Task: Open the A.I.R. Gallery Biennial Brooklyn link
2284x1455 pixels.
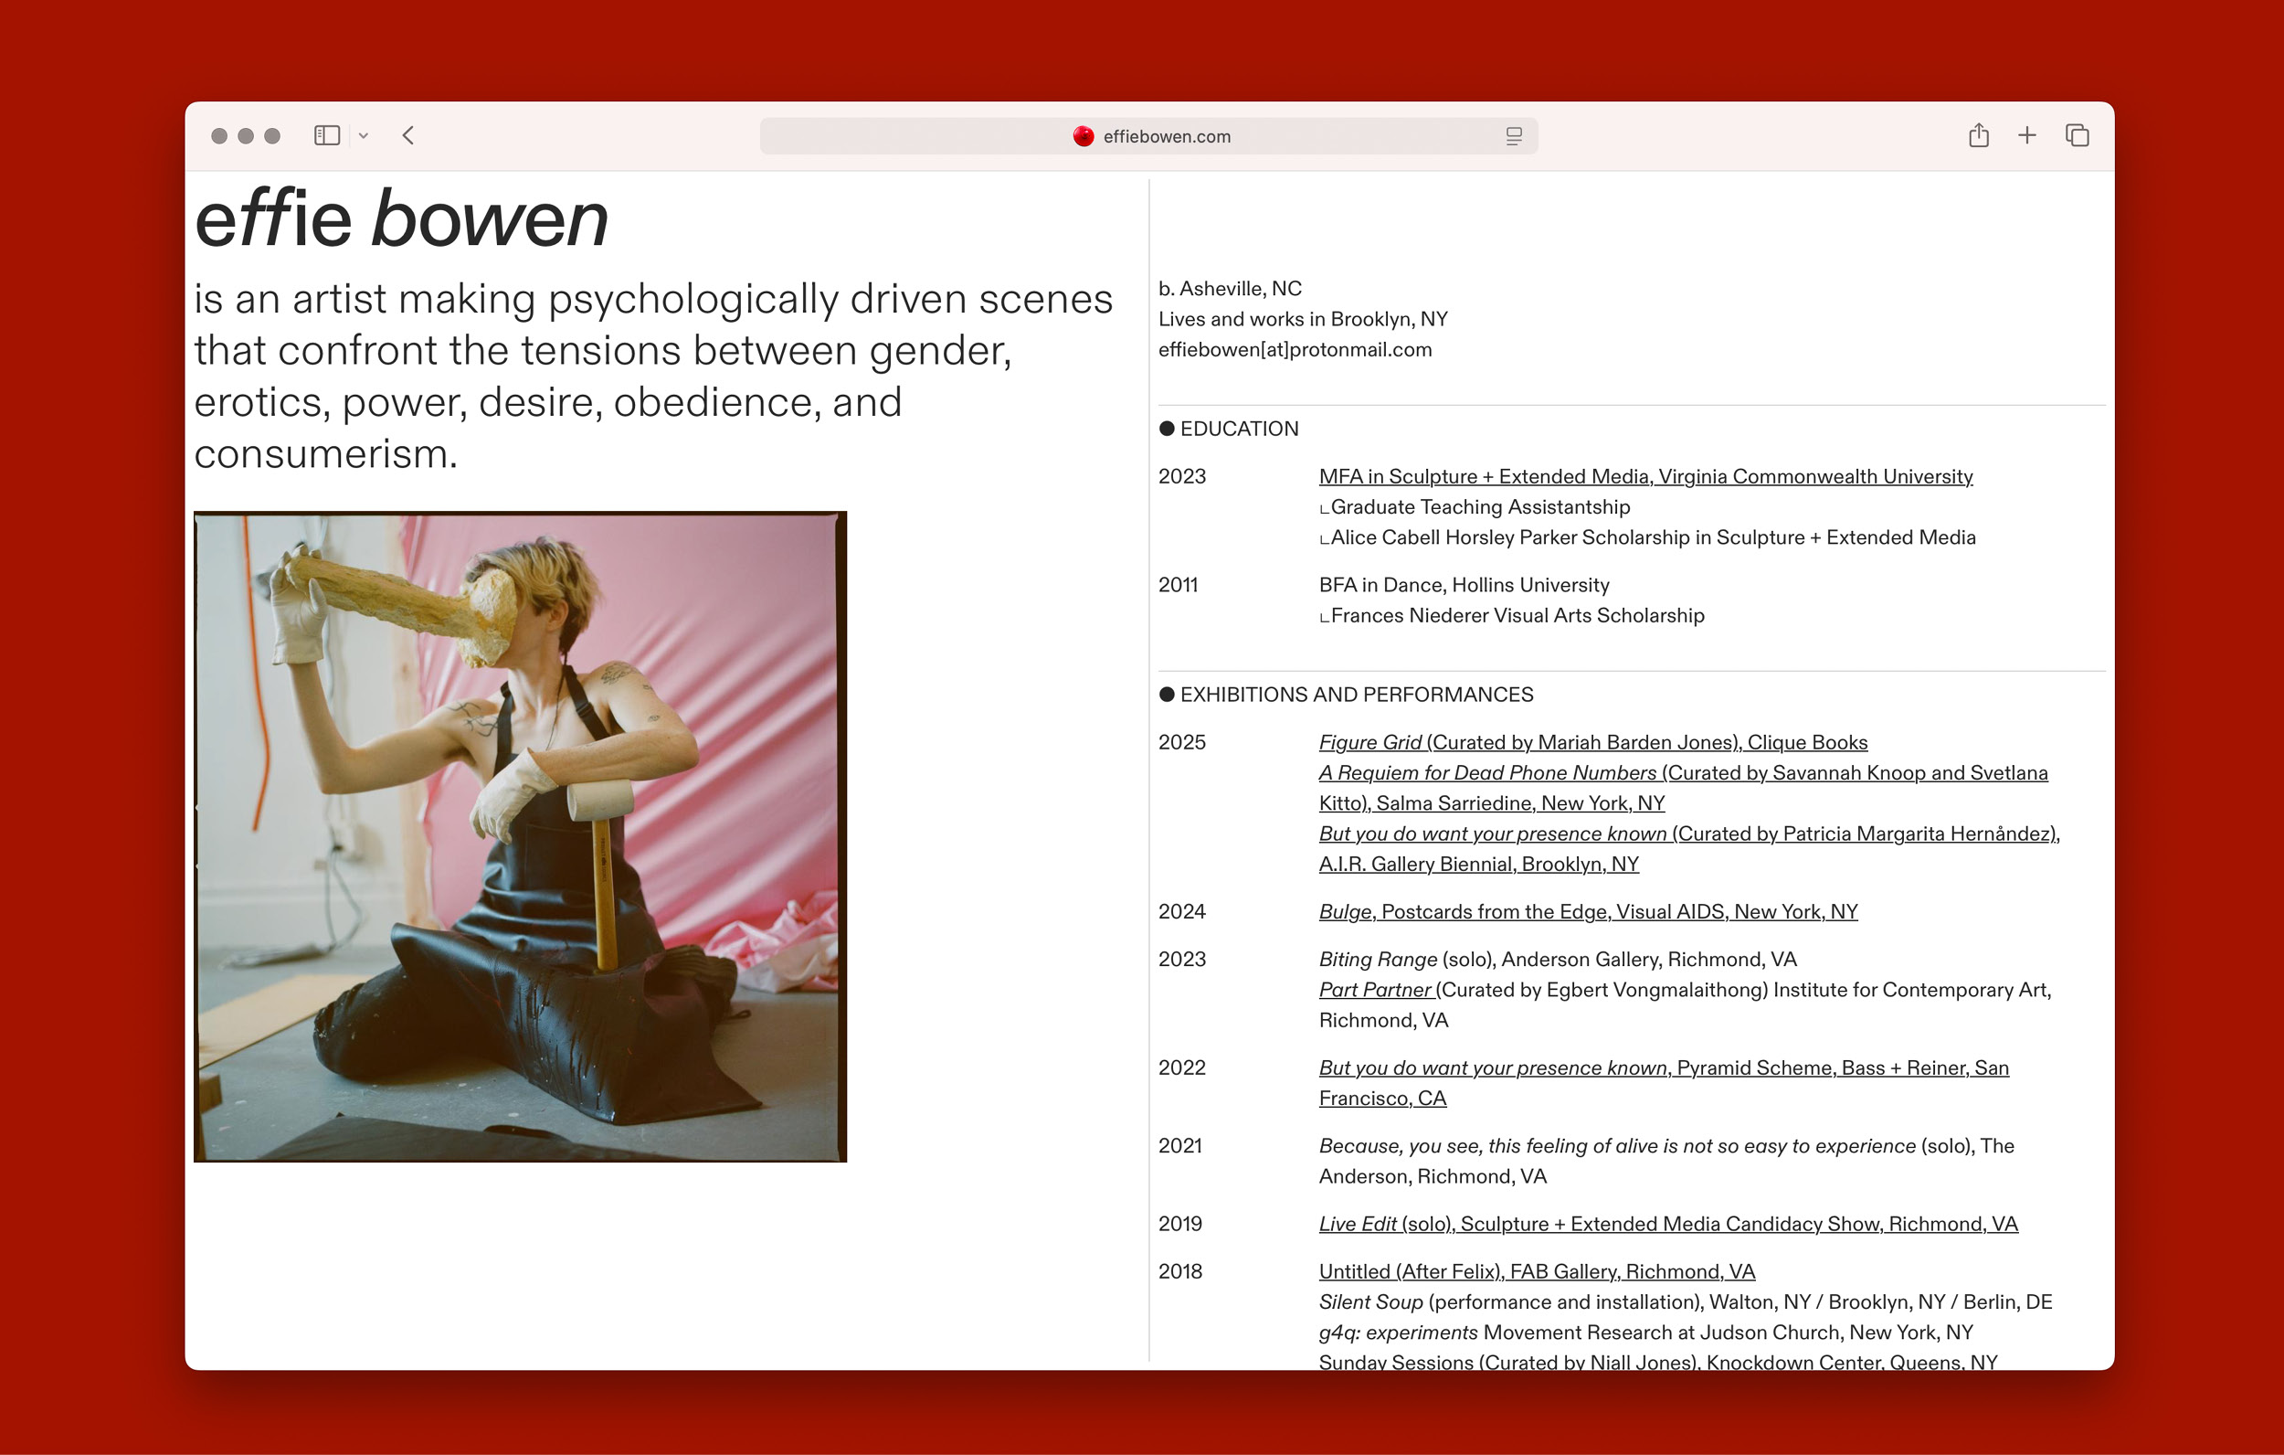Action: [x=1478, y=864]
